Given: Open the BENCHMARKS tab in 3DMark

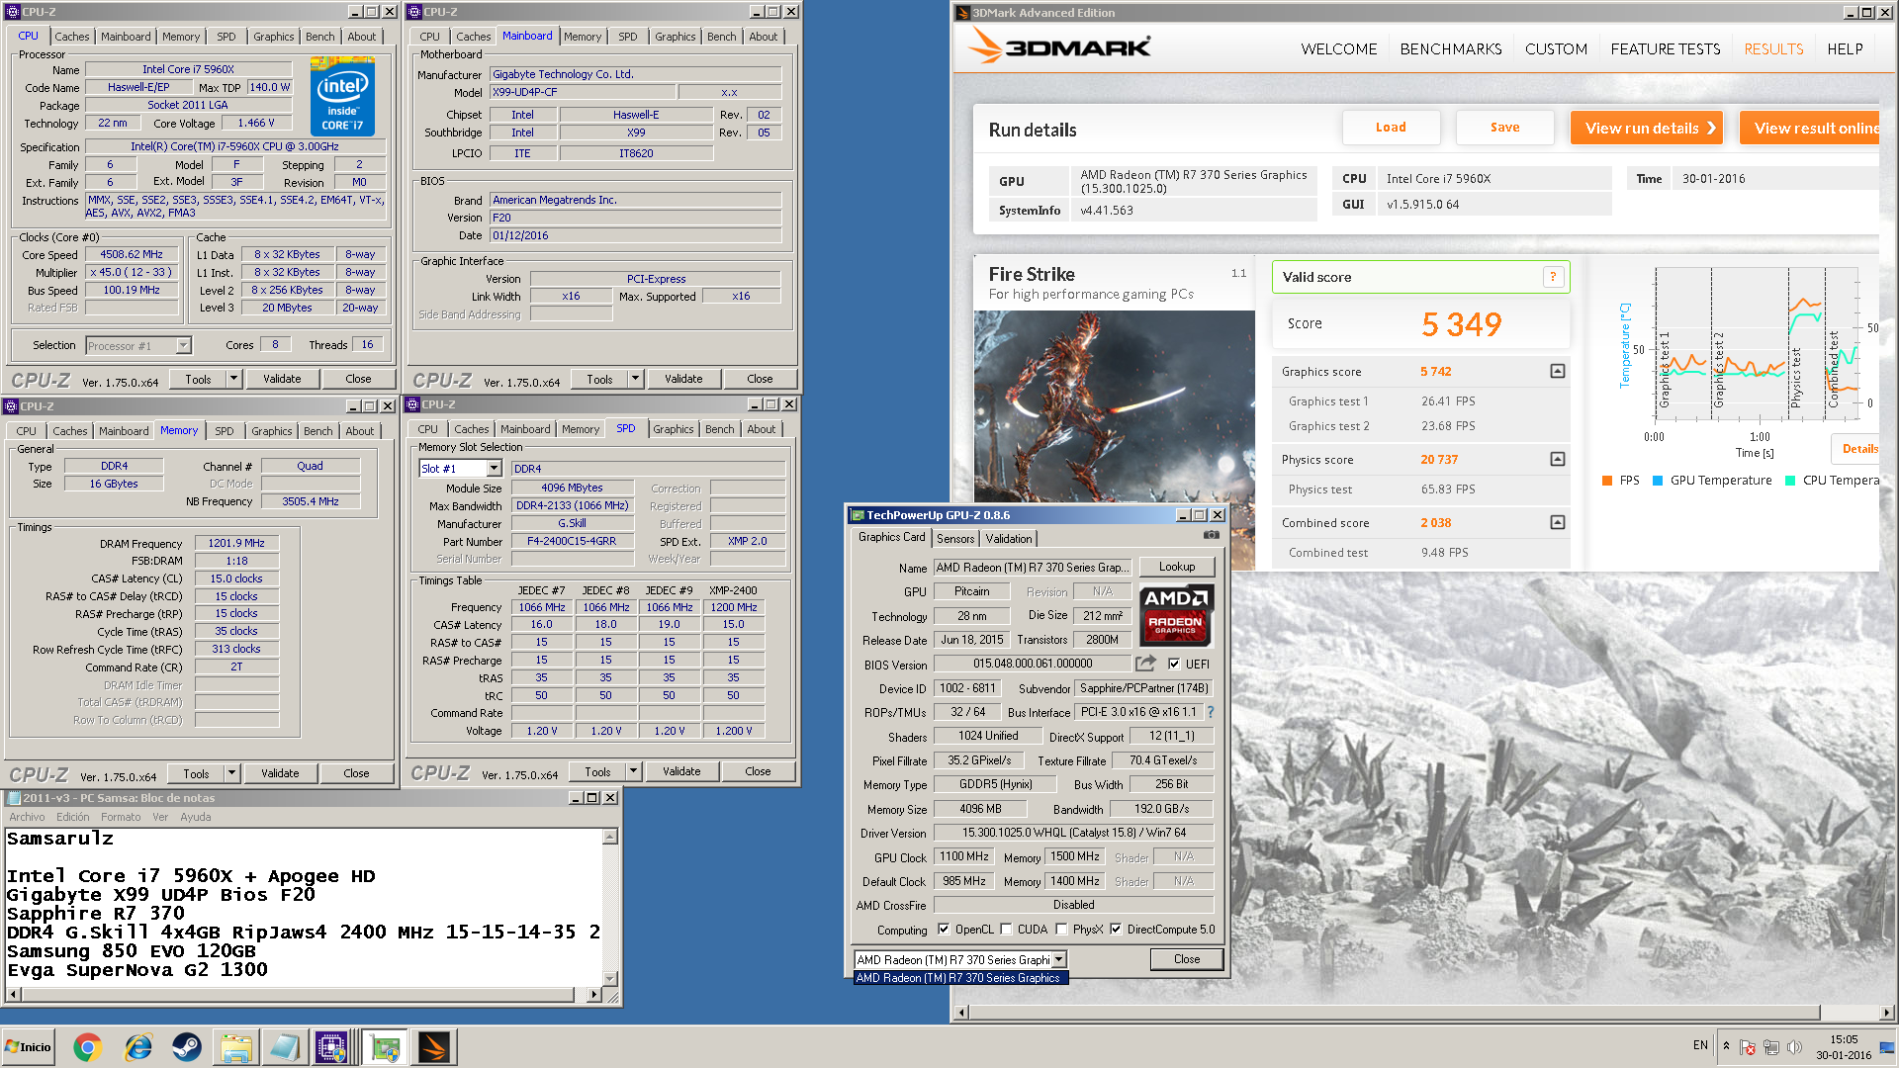Looking at the screenshot, I should [1450, 48].
